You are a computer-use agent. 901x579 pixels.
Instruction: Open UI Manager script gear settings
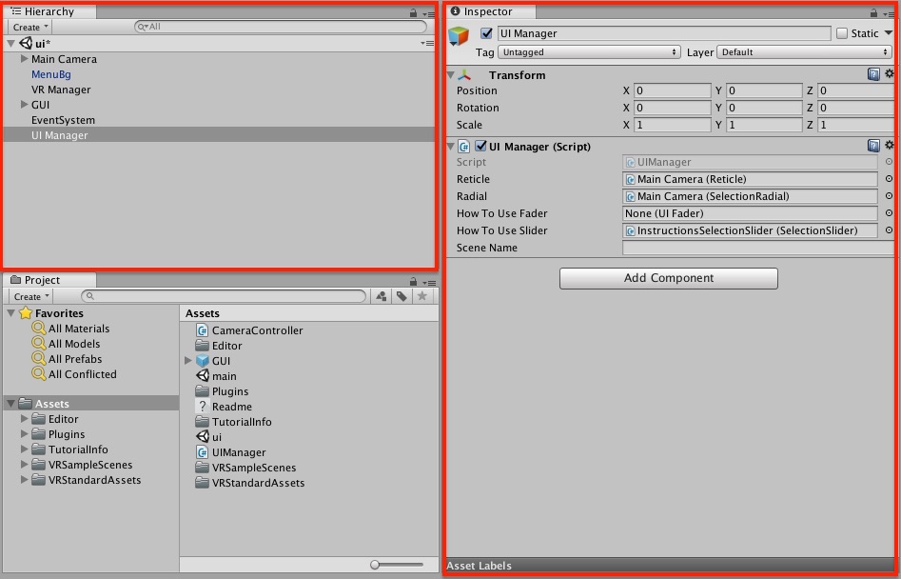pyautogui.click(x=889, y=146)
